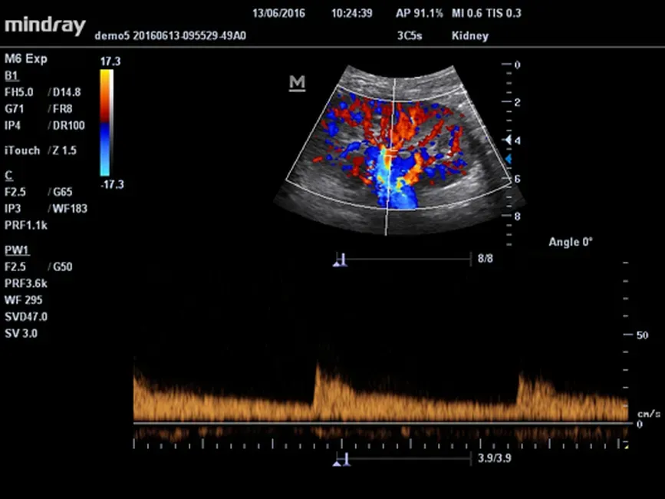Select the white focus position arrow
The image size is (665, 499).
(506, 140)
